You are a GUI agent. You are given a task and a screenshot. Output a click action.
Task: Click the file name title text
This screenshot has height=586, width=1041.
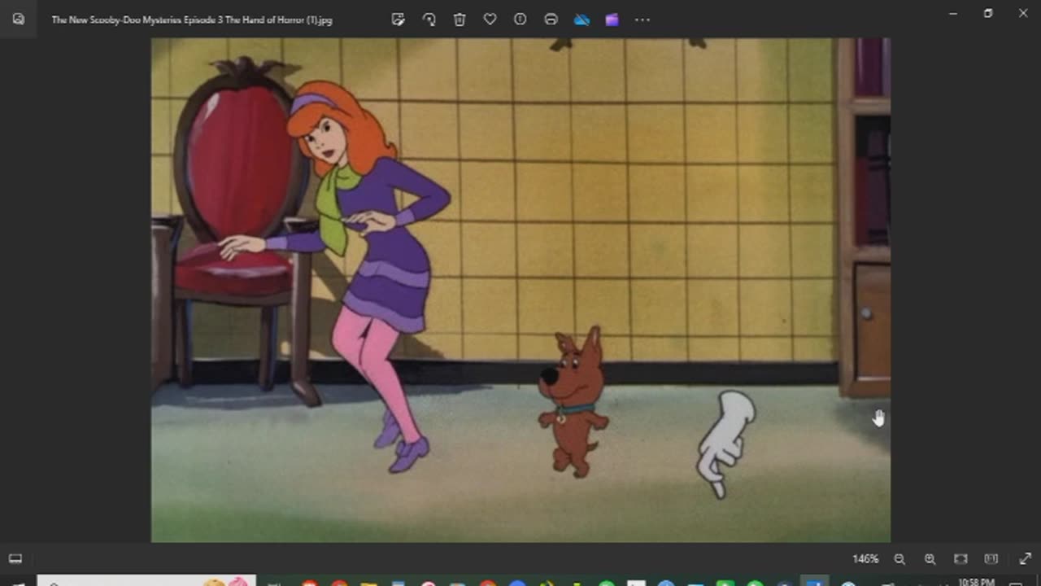[x=192, y=20]
